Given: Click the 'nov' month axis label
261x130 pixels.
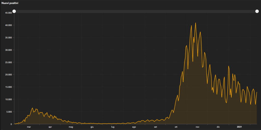Looking at the screenshot, I should tap(197, 127).
